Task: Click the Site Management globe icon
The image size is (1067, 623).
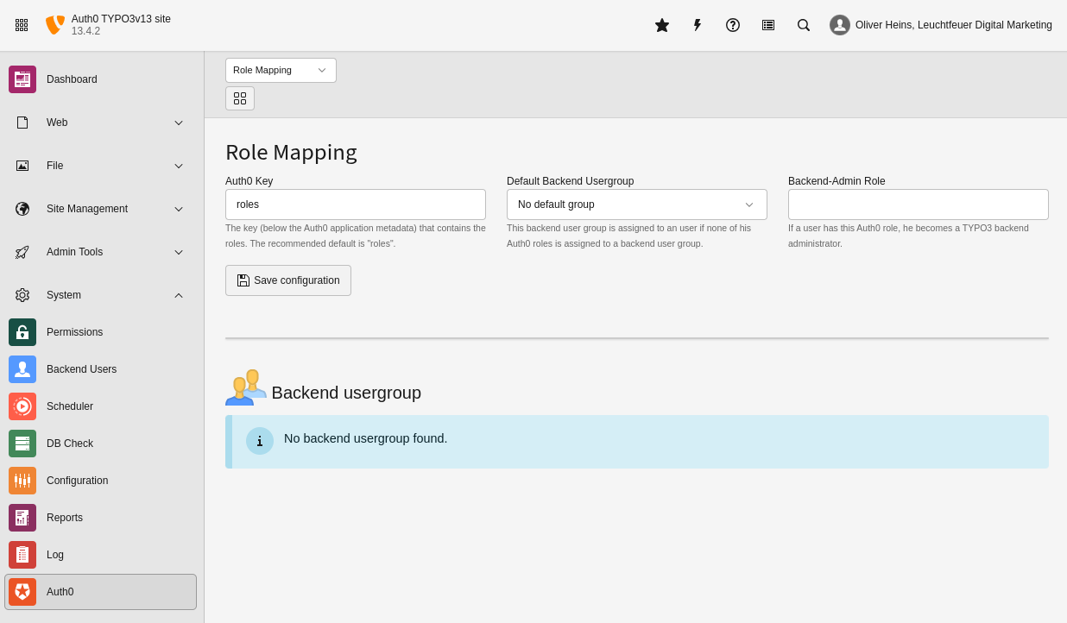Action: (22, 209)
